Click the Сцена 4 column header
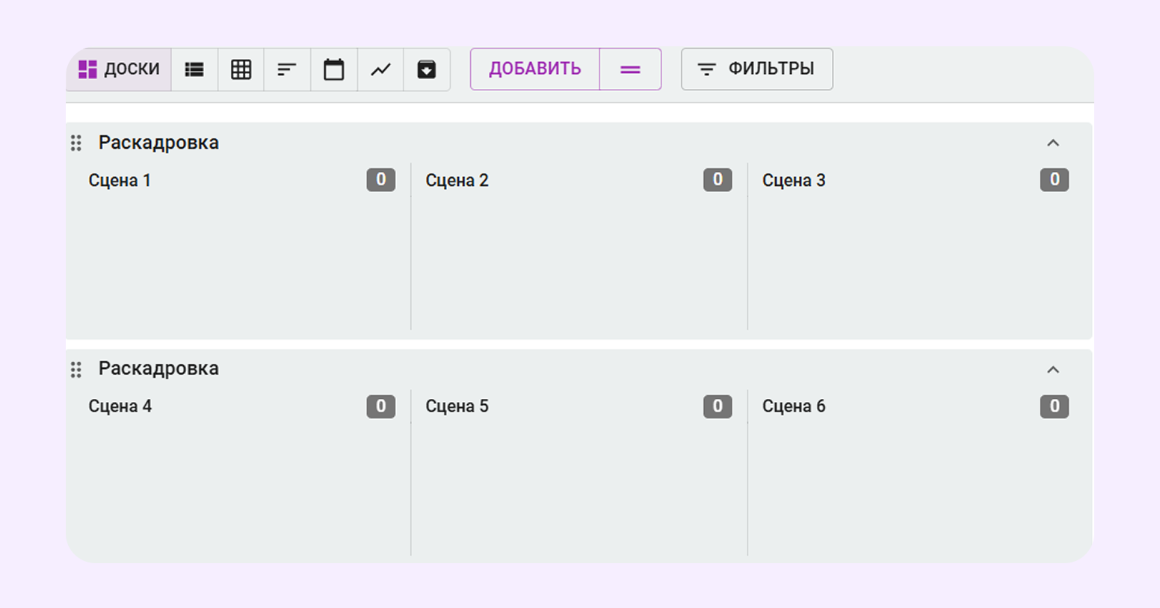This screenshot has height=608, width=1160. click(x=120, y=406)
